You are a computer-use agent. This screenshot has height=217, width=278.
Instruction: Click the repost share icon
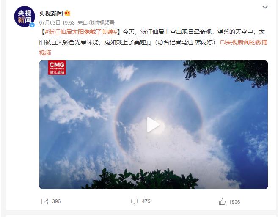pyautogui.click(x=44, y=201)
